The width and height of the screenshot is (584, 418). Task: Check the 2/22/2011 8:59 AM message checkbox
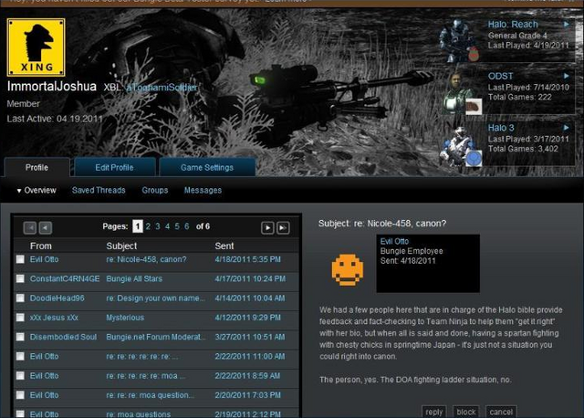tap(20, 375)
